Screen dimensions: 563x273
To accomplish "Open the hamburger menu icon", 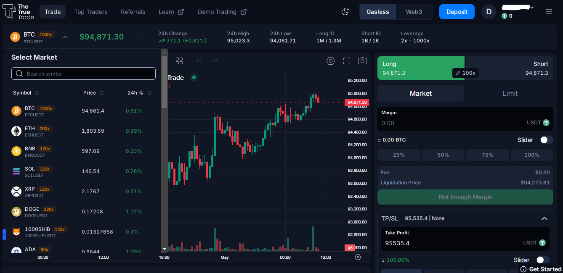I will pos(549,12).
